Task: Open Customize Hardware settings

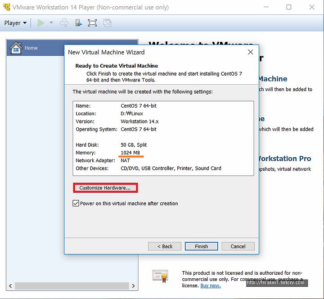Action: point(105,188)
